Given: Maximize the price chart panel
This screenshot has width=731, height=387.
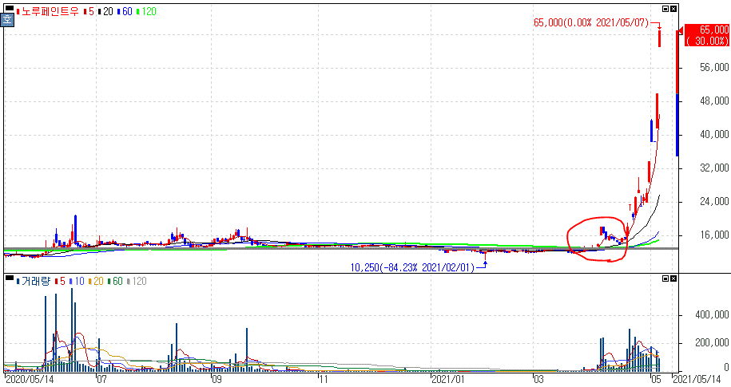Looking at the screenshot, I should click(665, 9).
